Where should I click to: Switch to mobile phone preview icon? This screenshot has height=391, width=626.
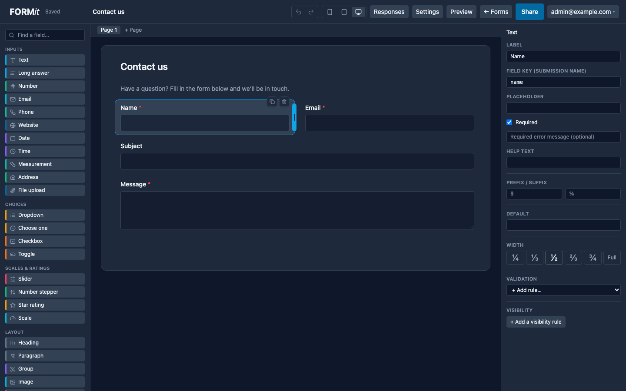(330, 12)
